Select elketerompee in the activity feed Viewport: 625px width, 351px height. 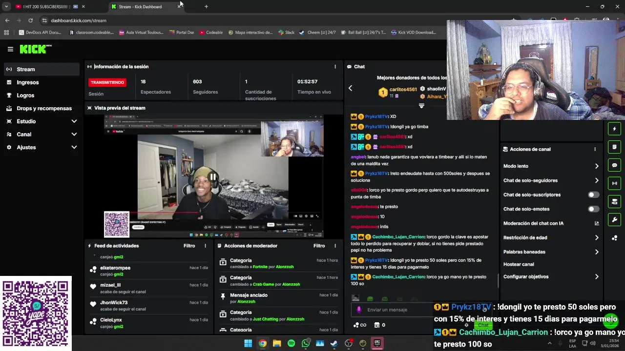(x=115, y=268)
